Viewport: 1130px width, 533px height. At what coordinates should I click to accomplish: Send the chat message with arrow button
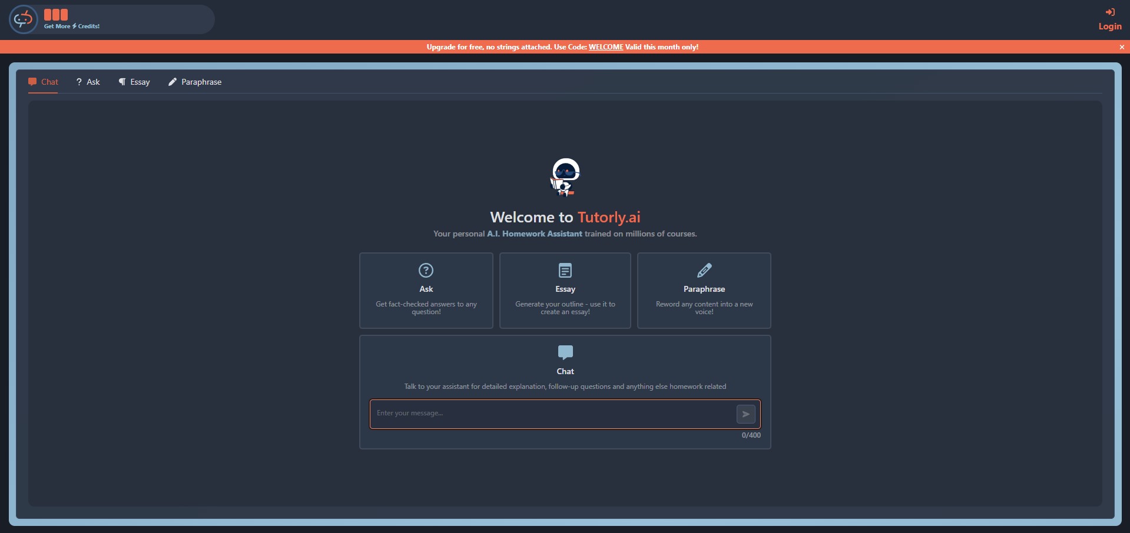click(746, 414)
